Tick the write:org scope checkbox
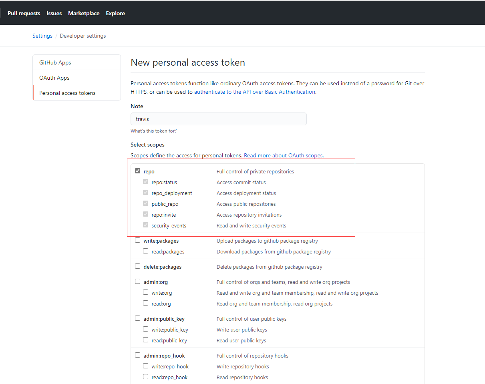 (x=146, y=292)
